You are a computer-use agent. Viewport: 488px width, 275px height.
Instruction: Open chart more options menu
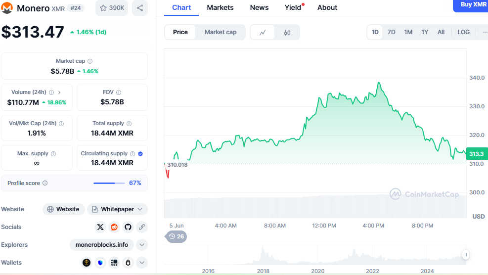pyautogui.click(x=484, y=32)
